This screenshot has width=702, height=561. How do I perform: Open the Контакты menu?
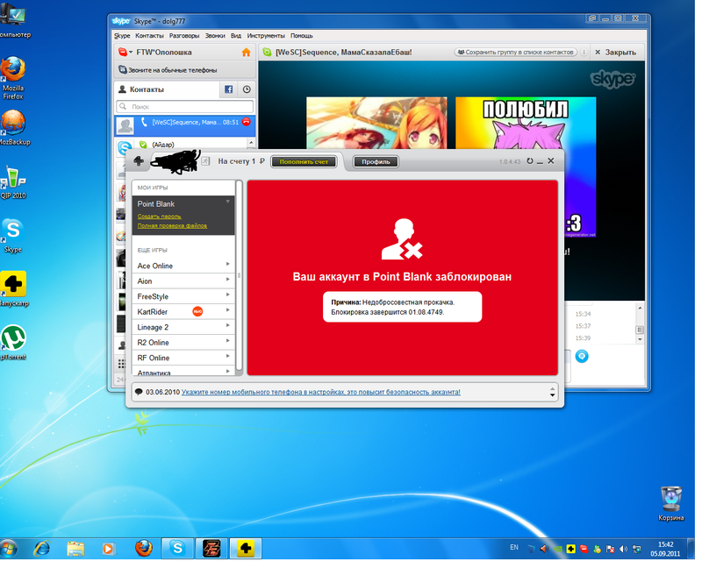pos(149,36)
